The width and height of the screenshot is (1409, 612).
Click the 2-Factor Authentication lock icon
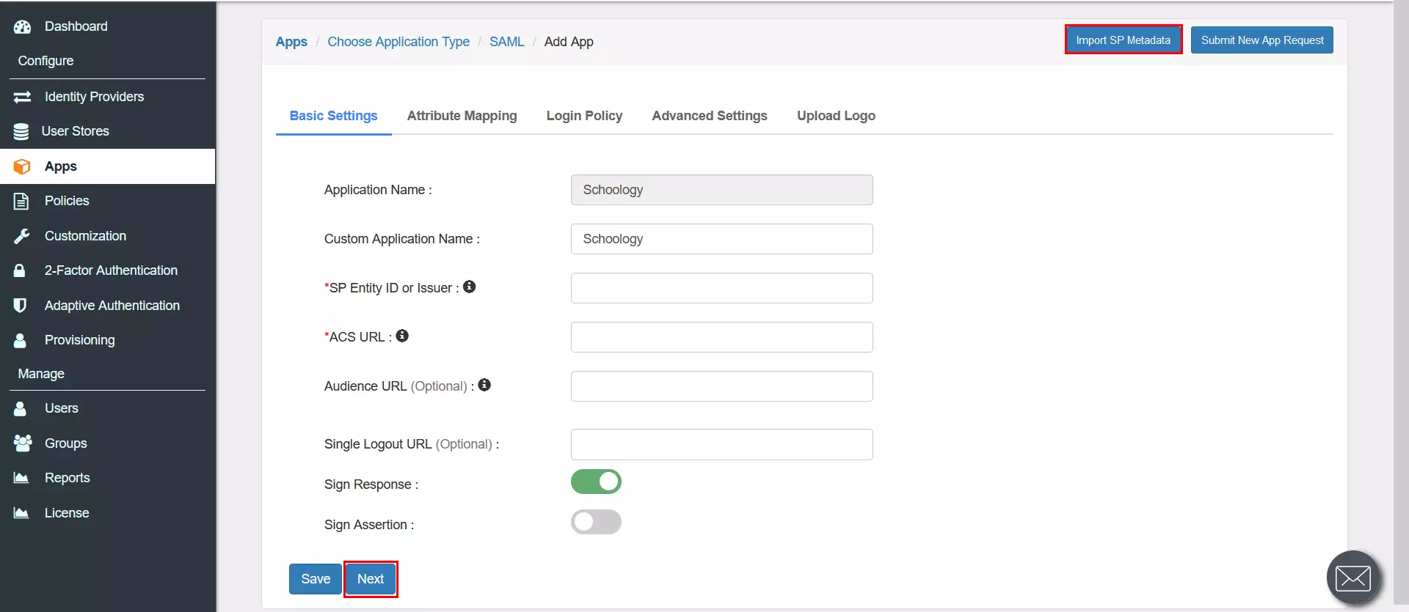pyautogui.click(x=20, y=270)
